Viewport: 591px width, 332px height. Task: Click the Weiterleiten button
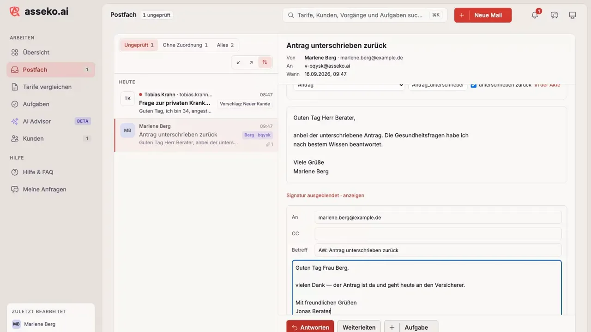pos(359,327)
